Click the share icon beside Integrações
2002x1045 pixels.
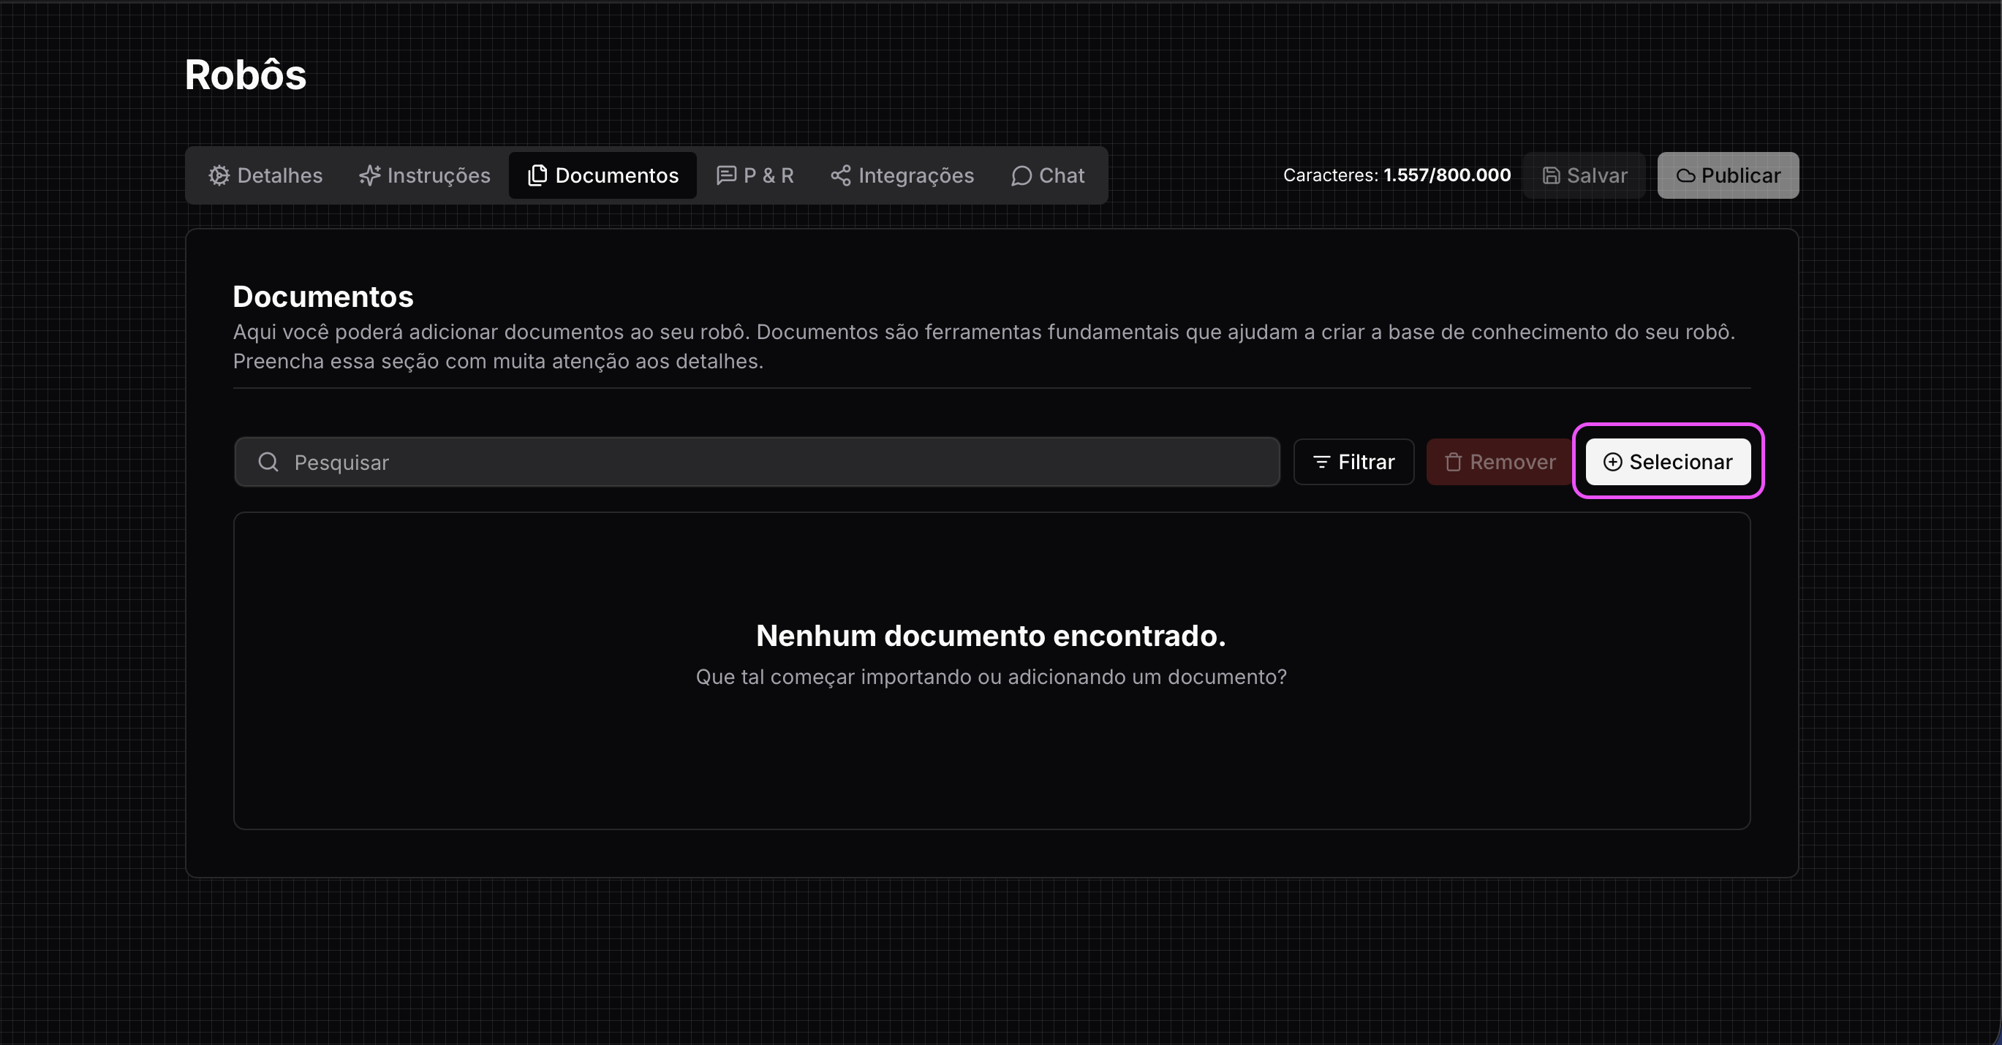coord(840,175)
